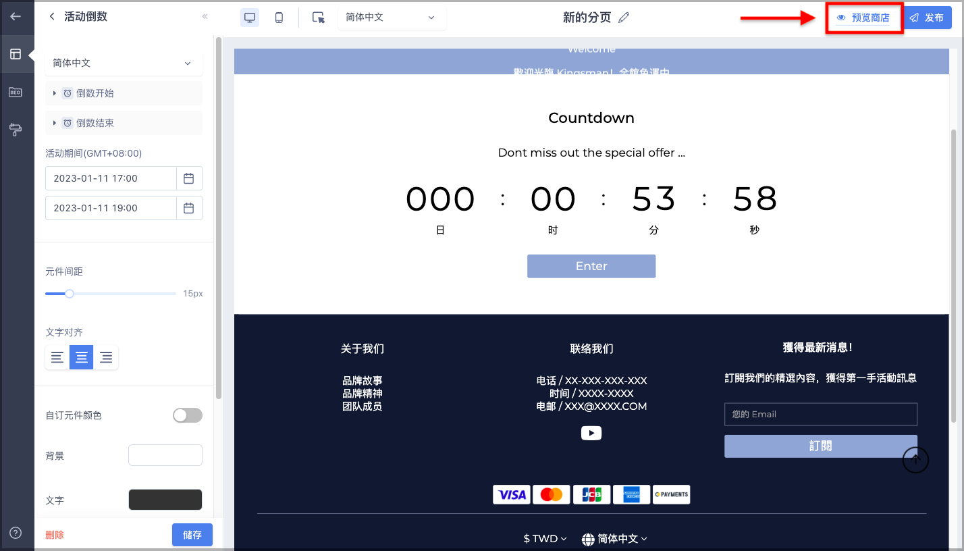Image resolution: width=964 pixels, height=551 pixels.
Task: Click the help question mark icon
Action: tap(16, 533)
